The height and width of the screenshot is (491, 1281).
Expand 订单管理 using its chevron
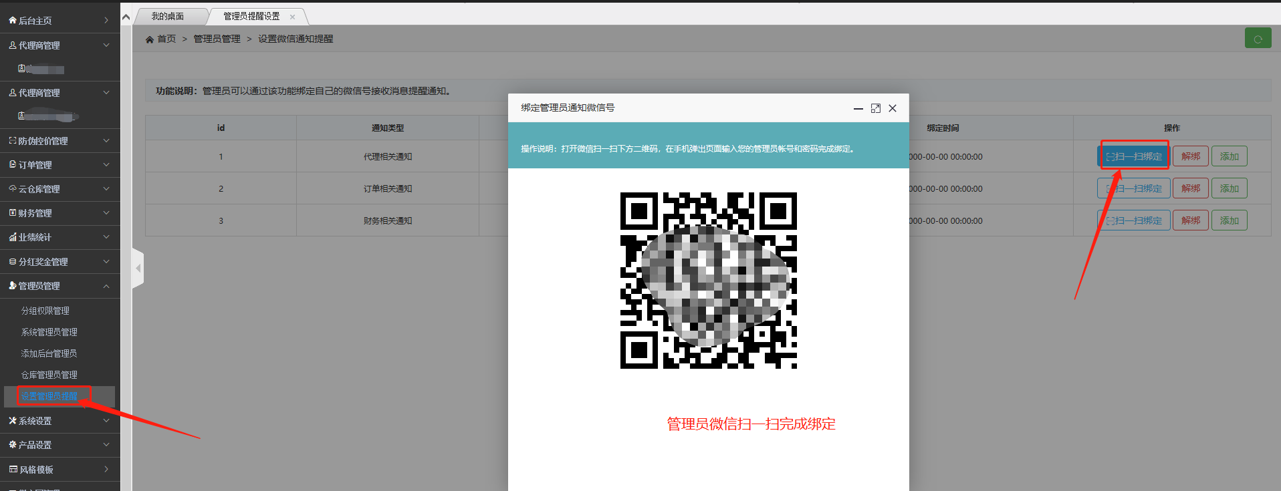click(x=106, y=165)
